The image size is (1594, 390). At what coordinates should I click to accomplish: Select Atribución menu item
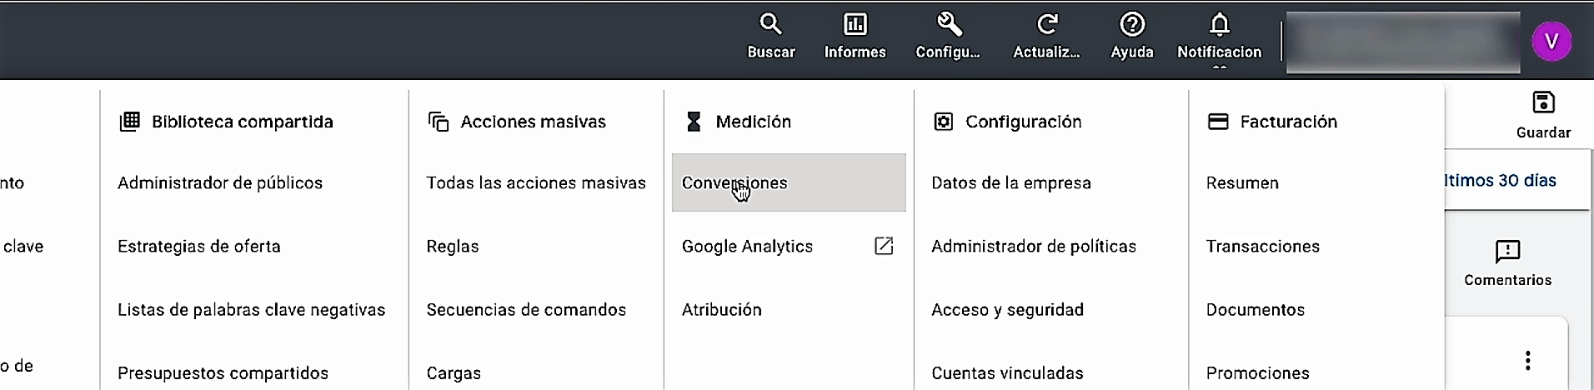[721, 309]
